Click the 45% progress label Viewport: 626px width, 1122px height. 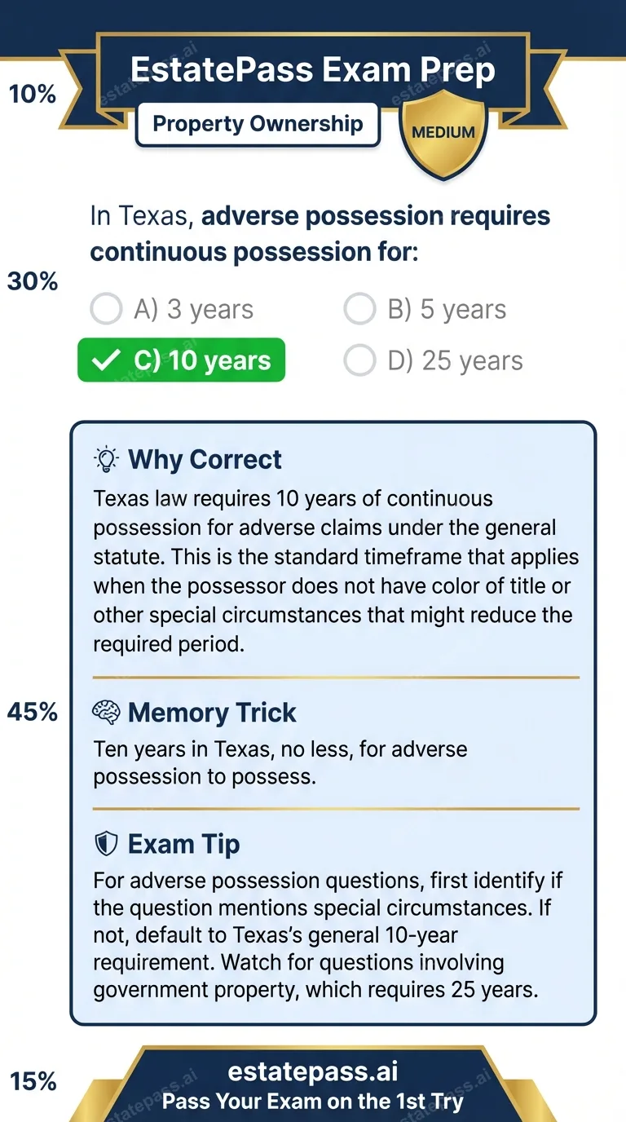pyautogui.click(x=31, y=712)
